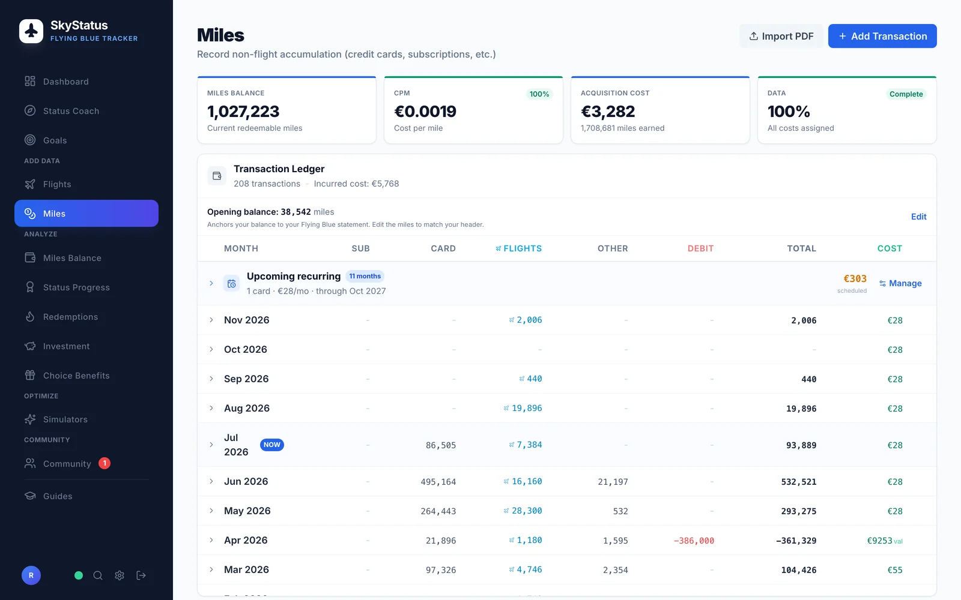Expand the Jun 2026 row
The image size is (961, 600).
(x=211, y=481)
